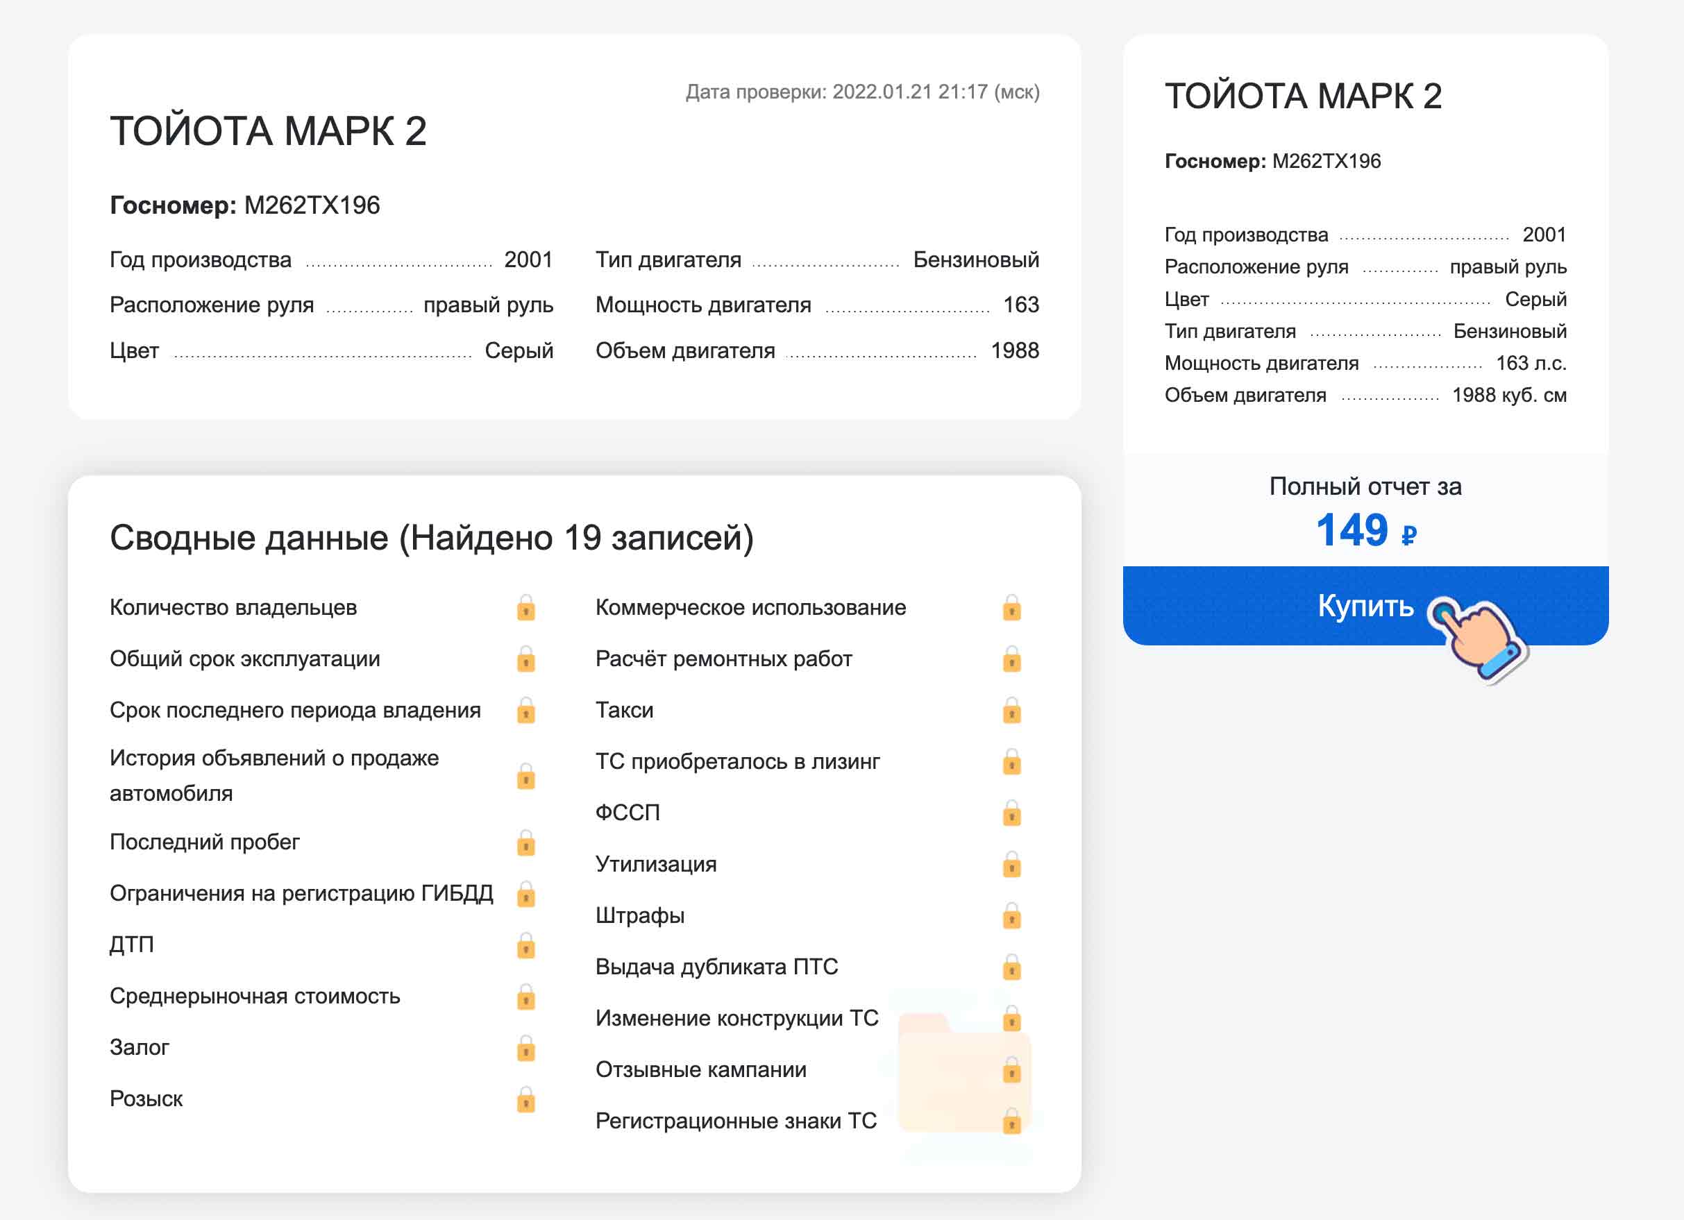Click История объявлений о продаже автомобиля label
The width and height of the screenshot is (1684, 1220).
click(x=274, y=775)
